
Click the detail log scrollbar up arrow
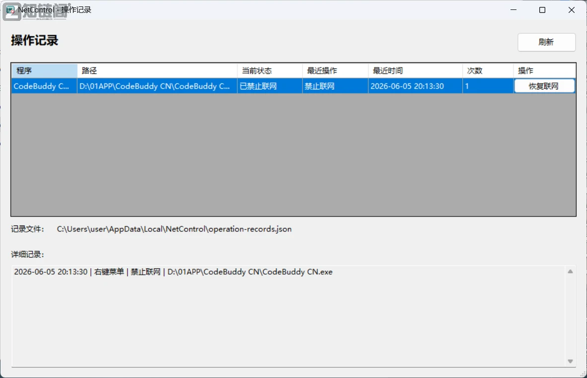coord(570,272)
